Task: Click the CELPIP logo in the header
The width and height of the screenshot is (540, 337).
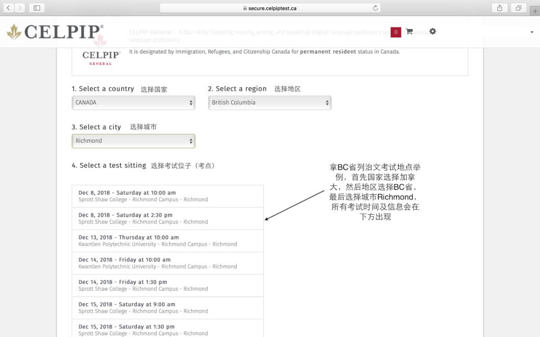Action: [55, 31]
